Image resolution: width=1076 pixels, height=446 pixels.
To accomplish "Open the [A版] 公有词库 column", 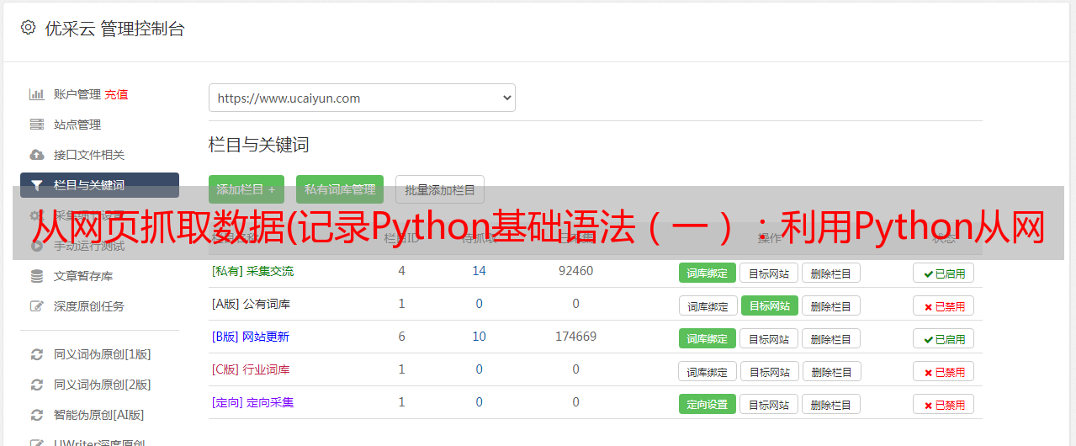I will coord(251,304).
